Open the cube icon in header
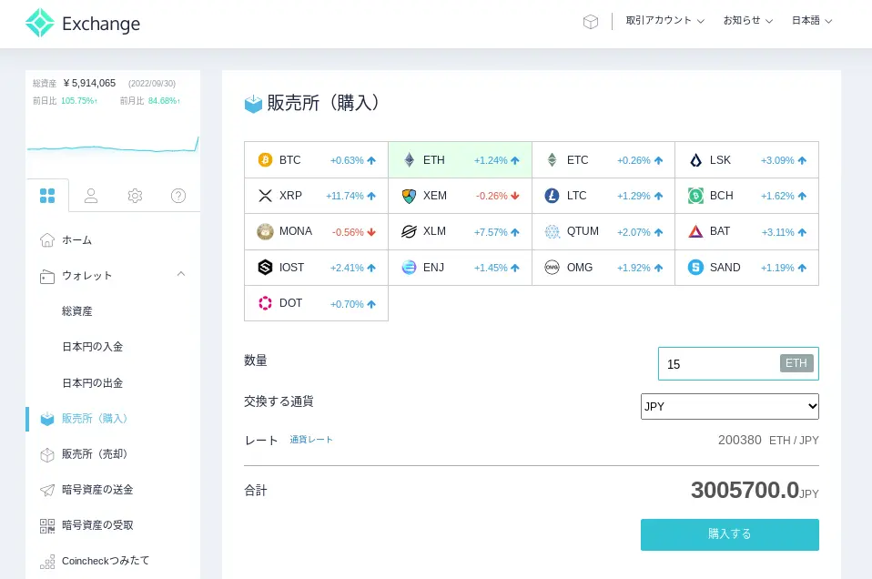This screenshot has width=872, height=579. coord(591,22)
